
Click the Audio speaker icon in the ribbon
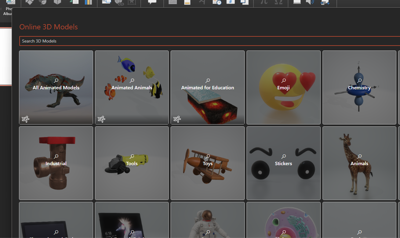(310, 2)
